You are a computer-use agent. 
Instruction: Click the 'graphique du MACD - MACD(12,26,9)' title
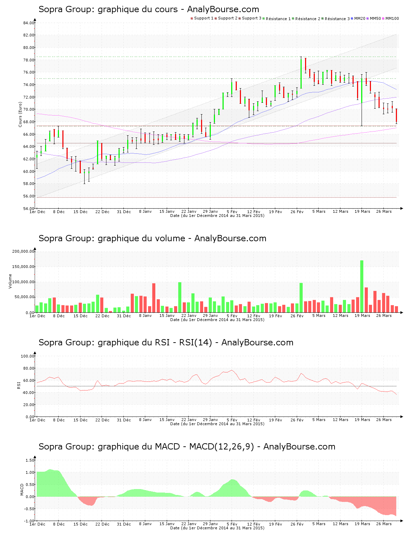[187, 447]
